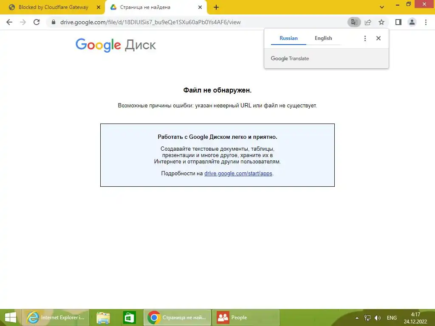Click the ENG language indicator
The width and height of the screenshot is (435, 326).
[x=392, y=318]
